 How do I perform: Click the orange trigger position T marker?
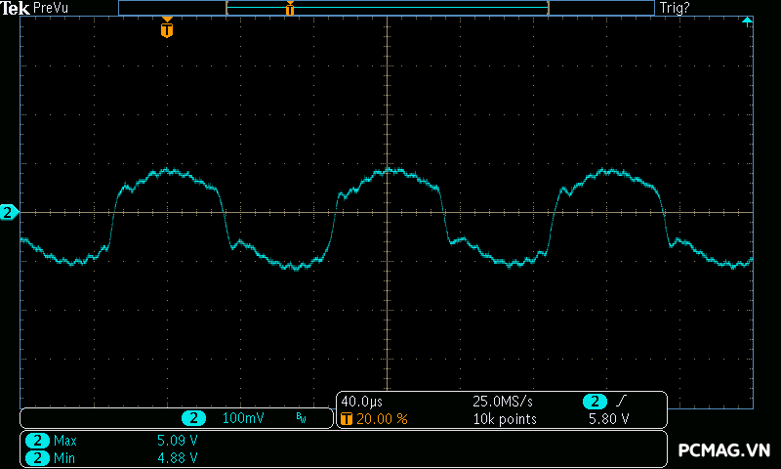[167, 29]
